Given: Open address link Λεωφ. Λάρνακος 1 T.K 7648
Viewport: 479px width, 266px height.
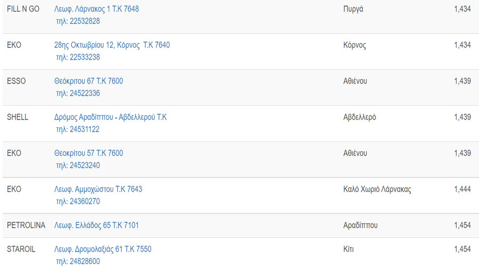Looking at the screenshot, I should [96, 9].
